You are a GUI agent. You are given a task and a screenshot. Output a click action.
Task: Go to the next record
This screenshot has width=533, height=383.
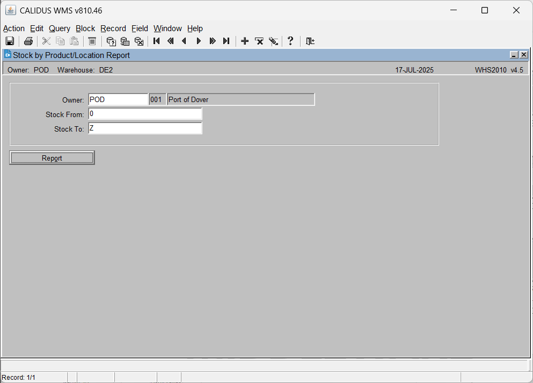pyautogui.click(x=199, y=41)
